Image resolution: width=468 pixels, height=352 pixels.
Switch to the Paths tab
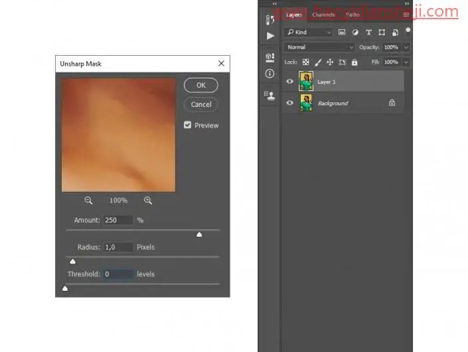[352, 15]
